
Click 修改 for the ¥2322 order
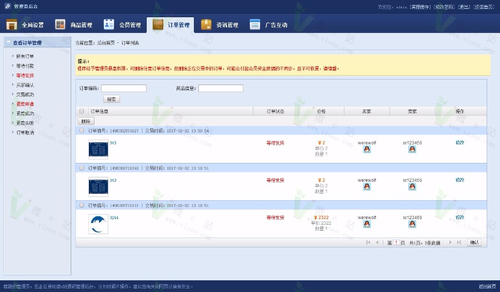[460, 217]
